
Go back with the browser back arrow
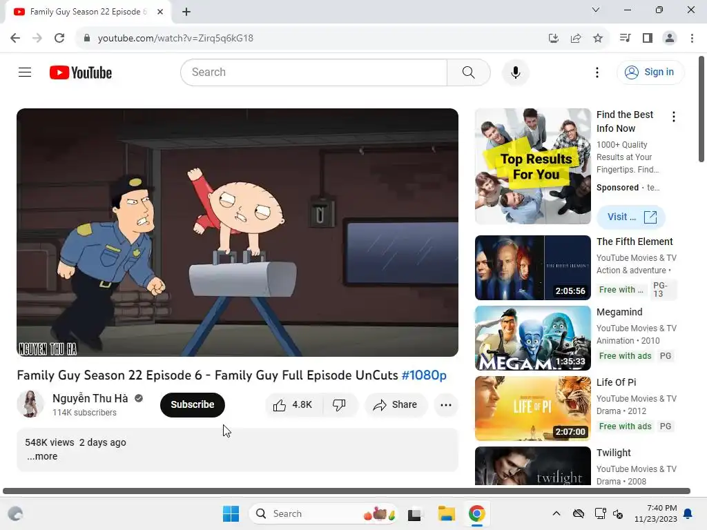coord(15,38)
